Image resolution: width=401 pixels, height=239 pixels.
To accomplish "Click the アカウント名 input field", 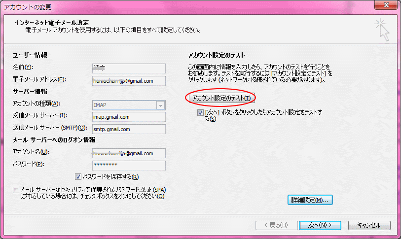I will [x=129, y=153].
